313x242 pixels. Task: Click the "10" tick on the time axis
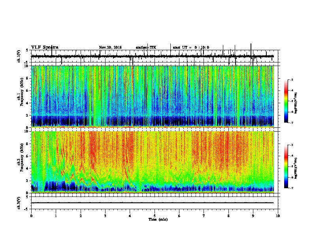pyautogui.click(x=278, y=216)
